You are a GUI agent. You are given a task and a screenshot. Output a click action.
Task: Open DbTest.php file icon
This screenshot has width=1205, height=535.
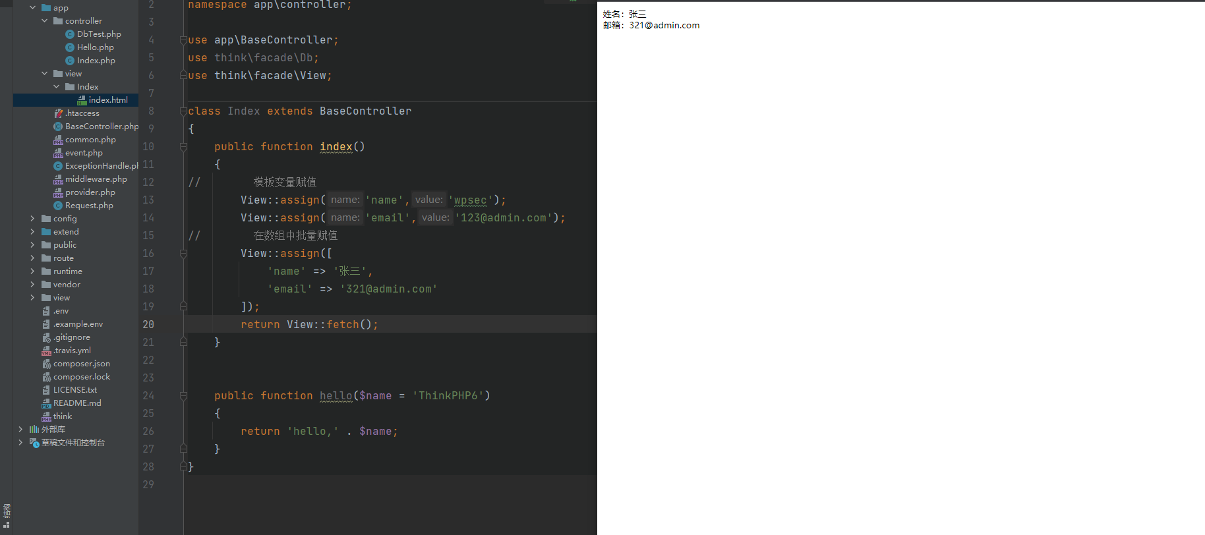[x=70, y=34]
